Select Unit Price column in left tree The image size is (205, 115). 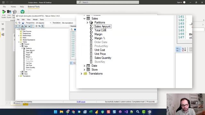(29, 65)
